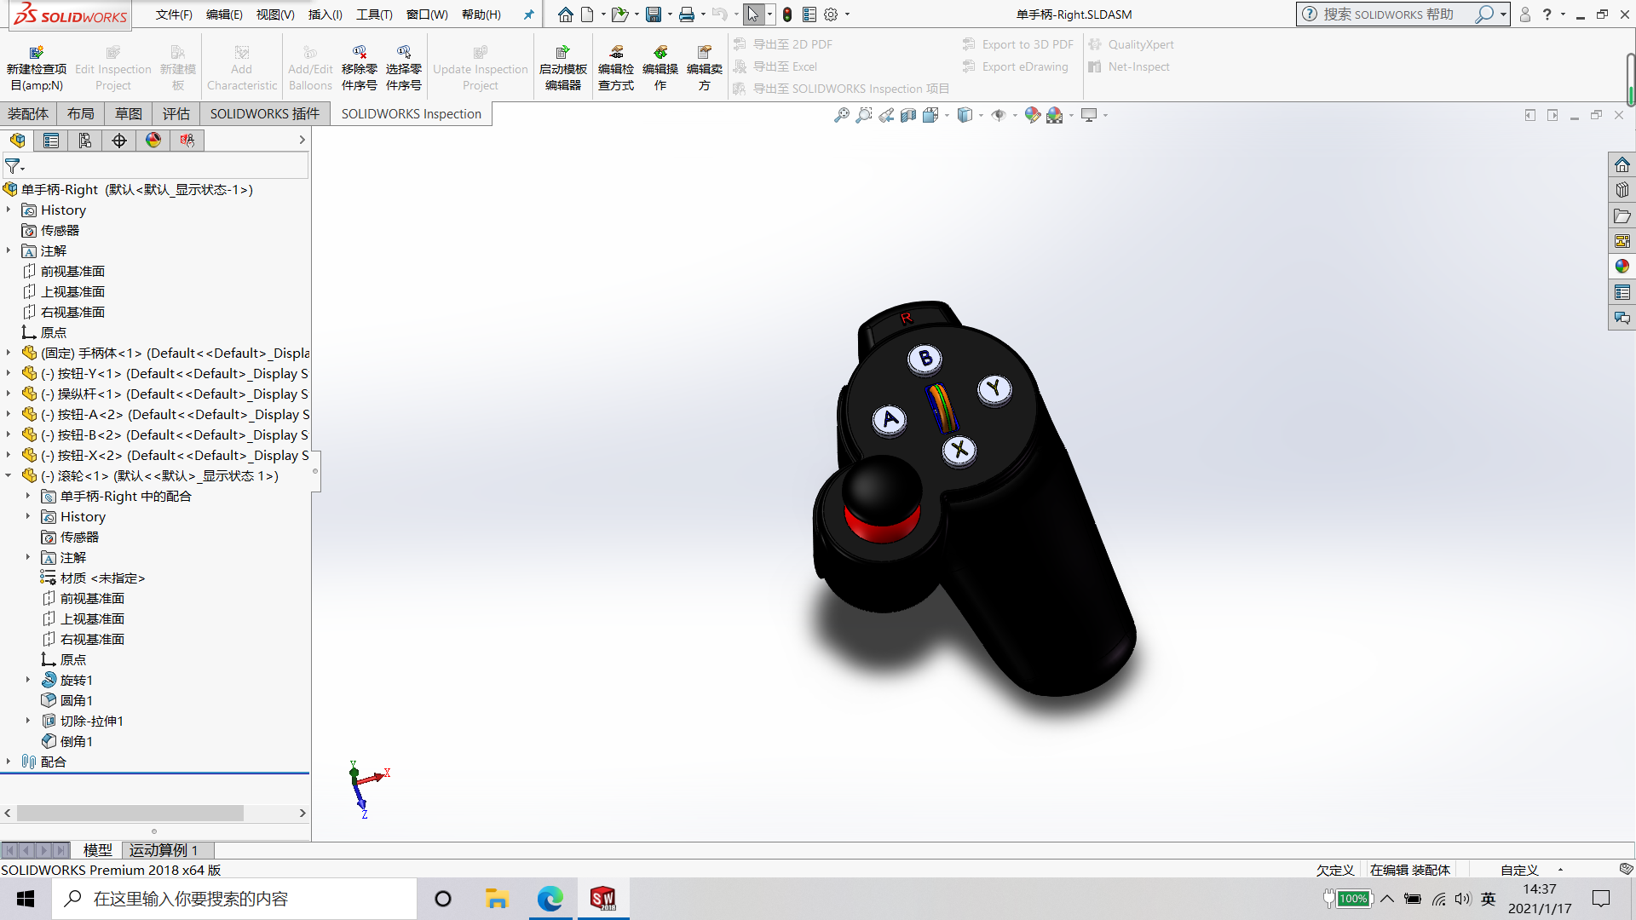This screenshot has height=920, width=1636.
Task: Expand the 手柄体<1> component
Action: [9, 353]
